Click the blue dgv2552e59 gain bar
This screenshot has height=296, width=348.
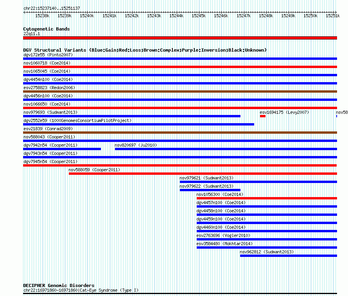[138, 124]
